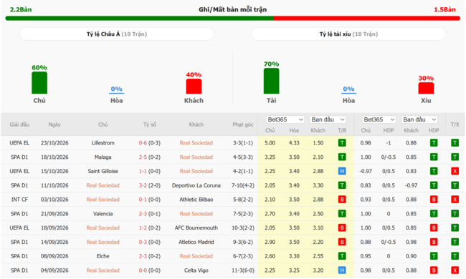The image size is (466, 279).
Task: Open the second Ban đầu handicap dropdown
Action: [419, 119]
